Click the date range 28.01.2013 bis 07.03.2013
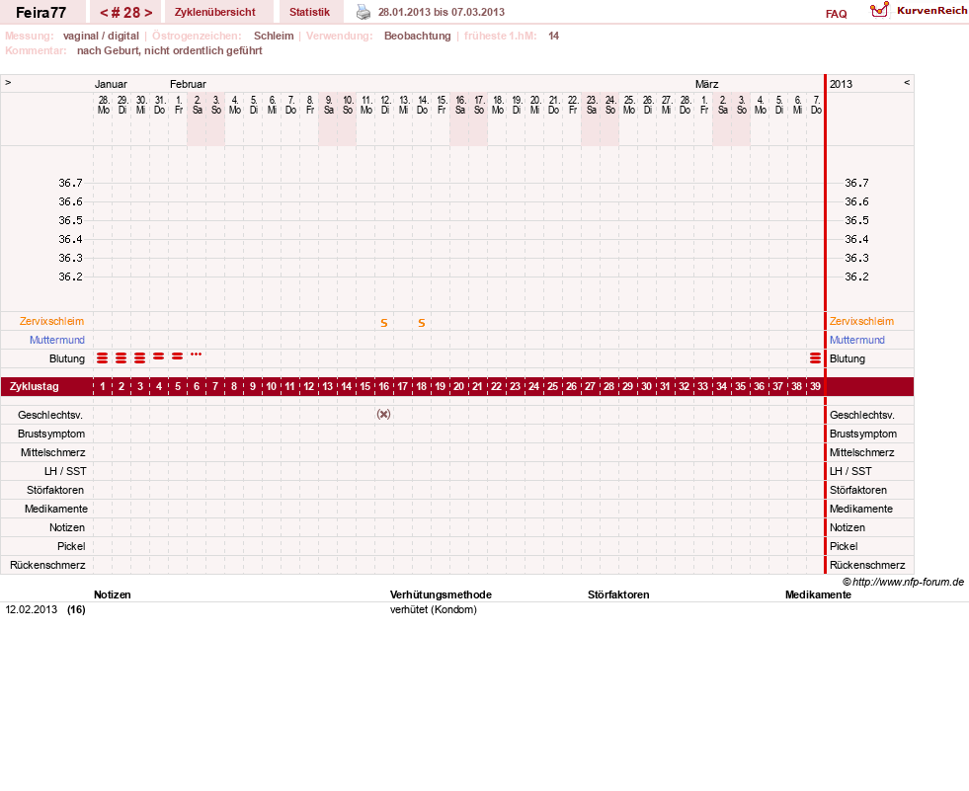 click(442, 12)
